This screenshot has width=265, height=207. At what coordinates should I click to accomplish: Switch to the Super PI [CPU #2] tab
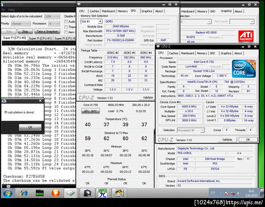point(65,38)
